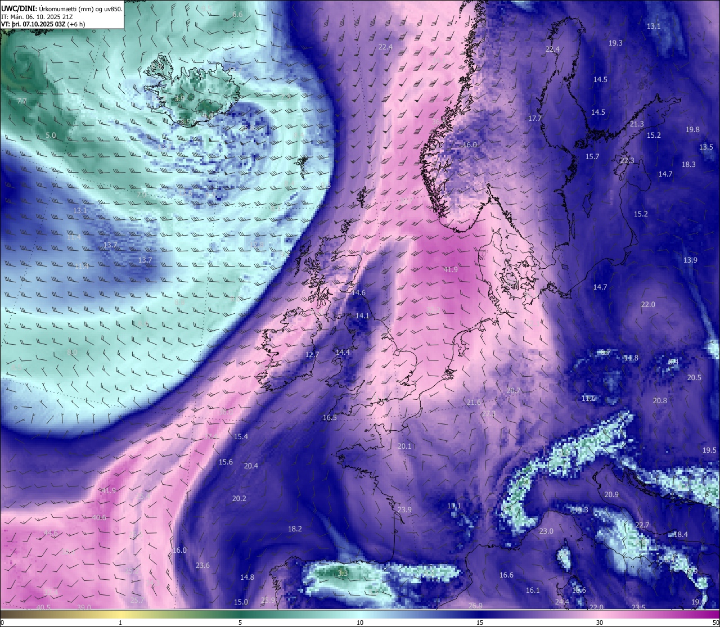Click the map value '7.7' near Greenland
The width and height of the screenshot is (720, 627).
22,101
